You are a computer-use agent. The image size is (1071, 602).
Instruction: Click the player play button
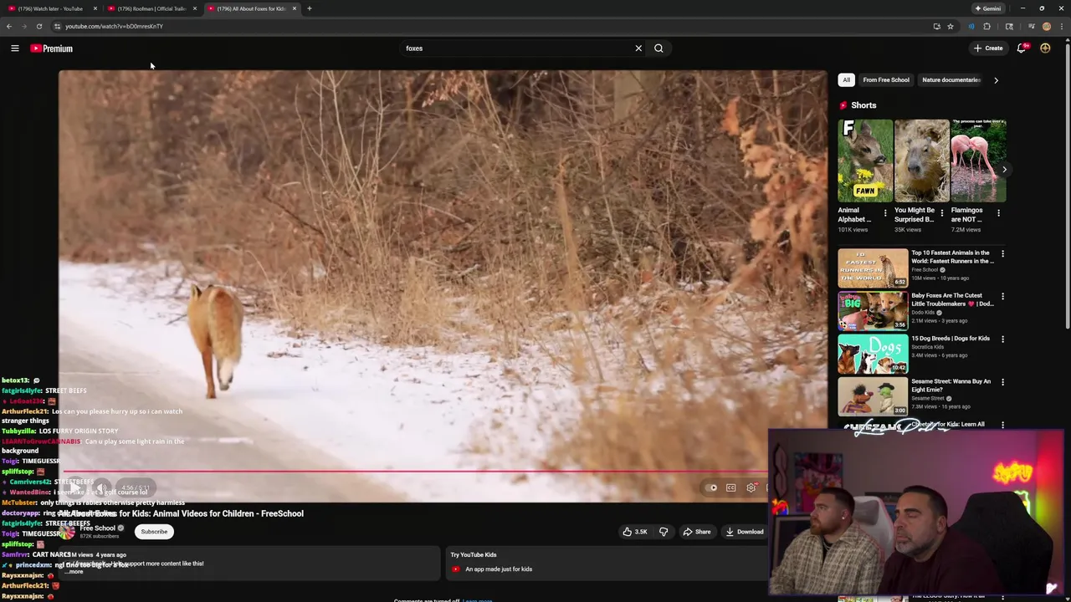[76, 487]
